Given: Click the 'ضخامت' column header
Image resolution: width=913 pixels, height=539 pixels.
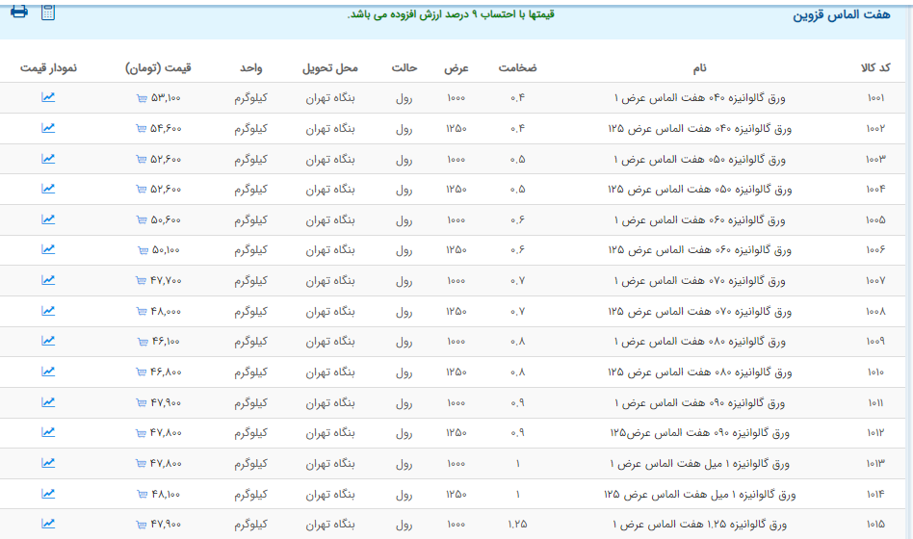Looking at the screenshot, I should point(517,67).
